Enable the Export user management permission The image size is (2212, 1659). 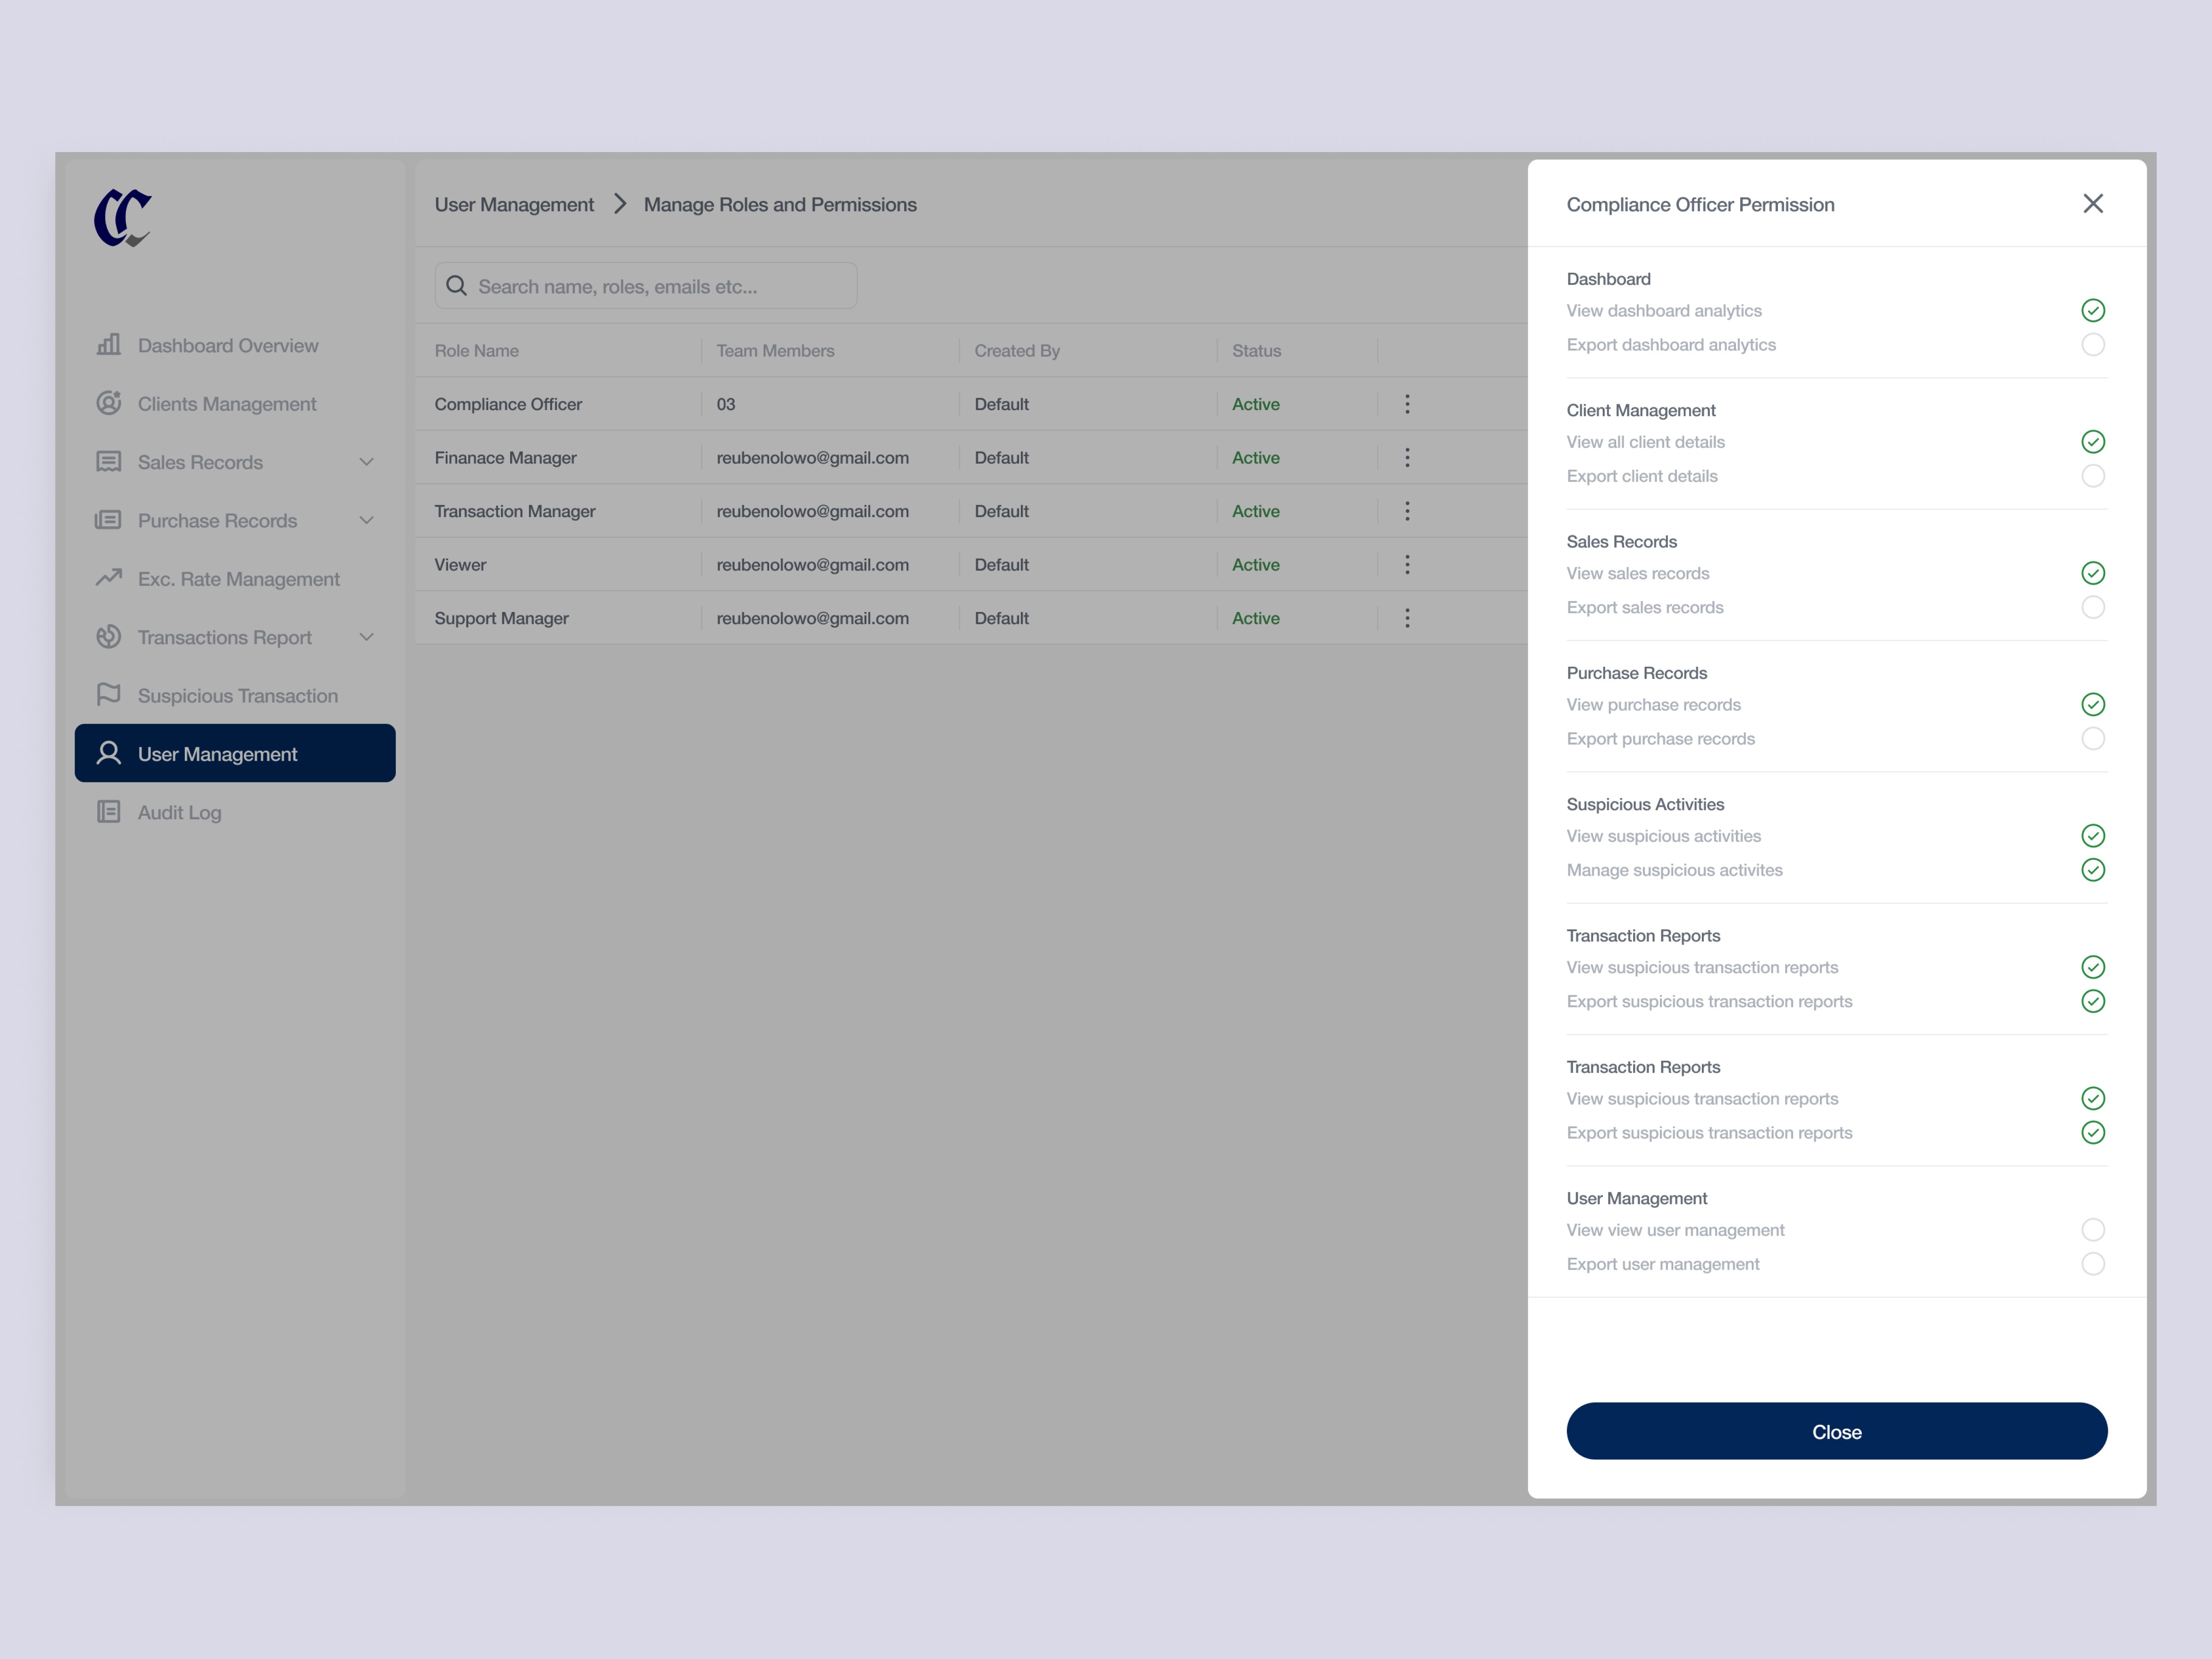[2092, 1264]
